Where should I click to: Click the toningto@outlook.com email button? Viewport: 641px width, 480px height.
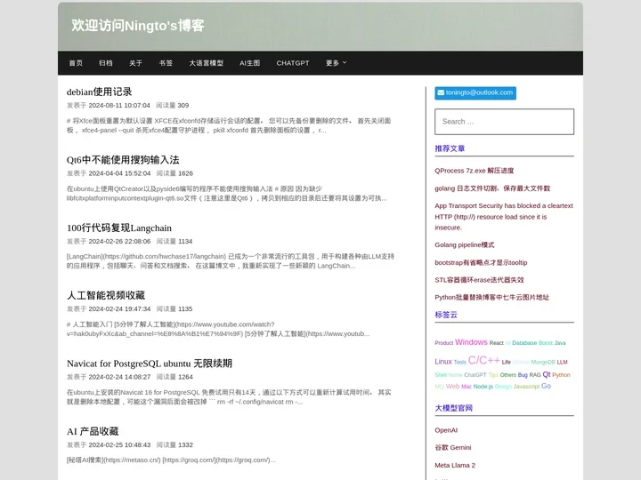point(475,92)
